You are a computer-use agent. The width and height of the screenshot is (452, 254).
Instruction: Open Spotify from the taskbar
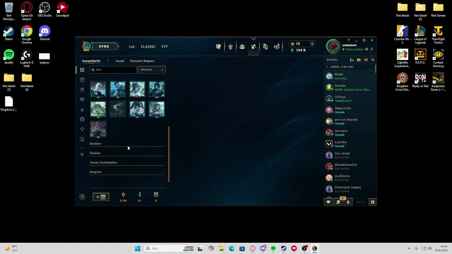(x=273, y=248)
